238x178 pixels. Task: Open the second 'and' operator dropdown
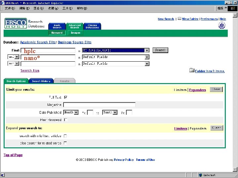[17, 63]
